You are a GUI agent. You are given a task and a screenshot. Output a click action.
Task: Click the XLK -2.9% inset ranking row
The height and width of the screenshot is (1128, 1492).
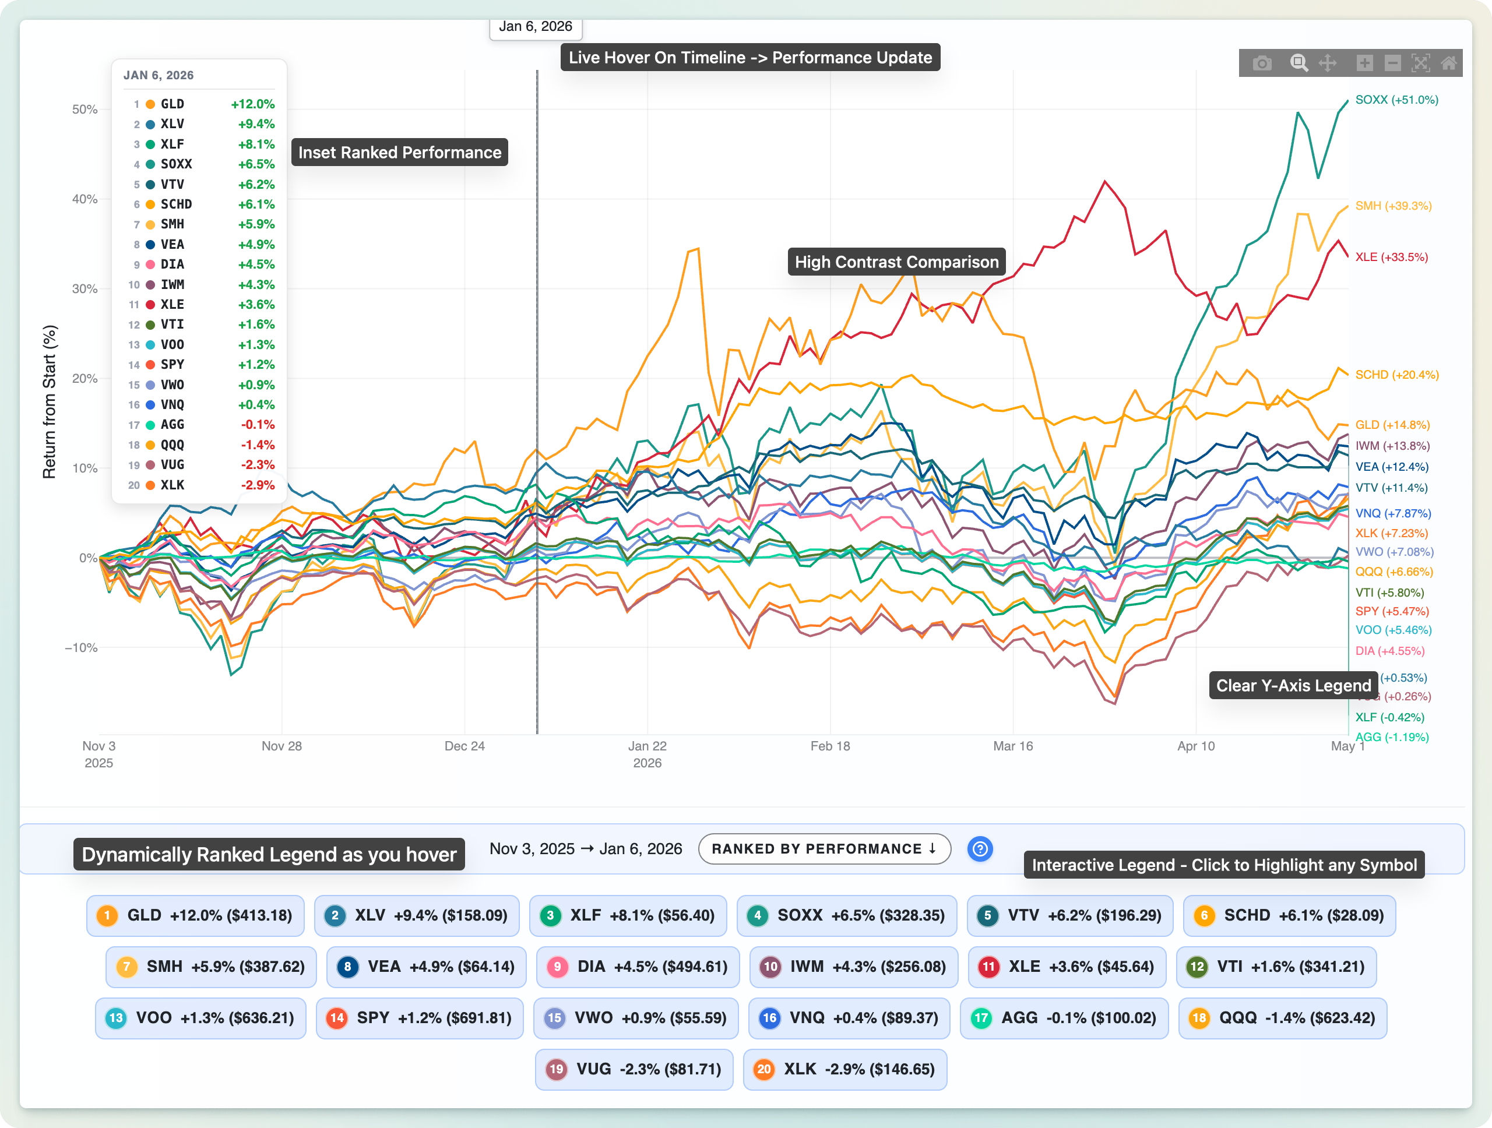(200, 485)
